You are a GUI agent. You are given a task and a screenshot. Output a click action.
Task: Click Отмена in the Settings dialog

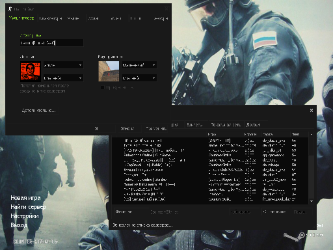coord(127,129)
